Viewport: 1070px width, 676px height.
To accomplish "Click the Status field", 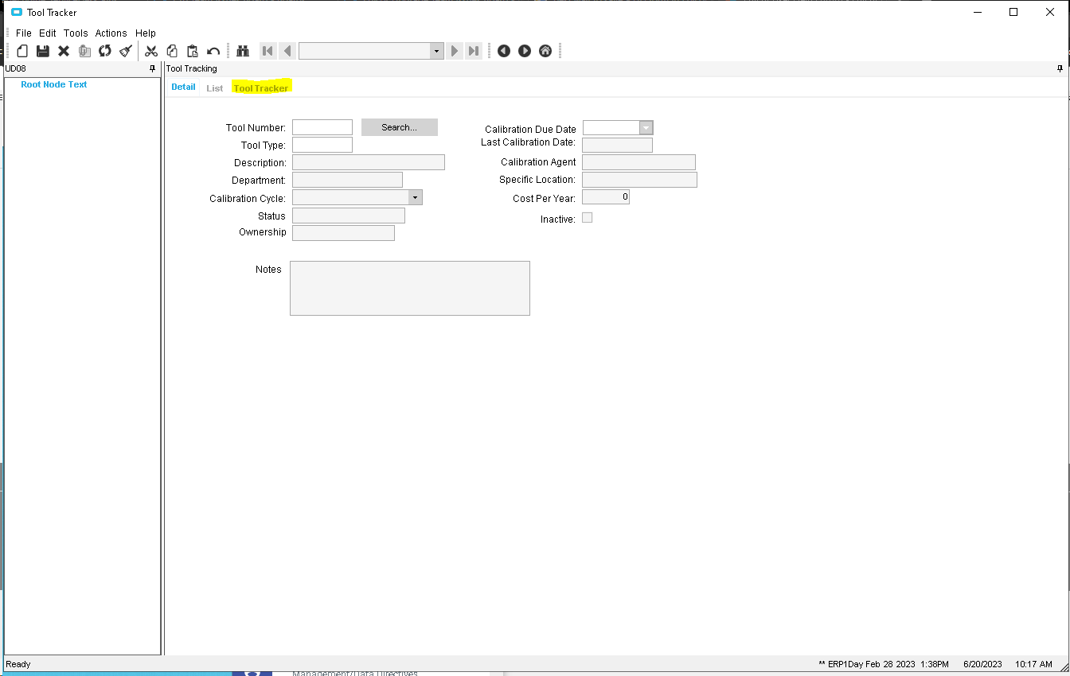I will (x=349, y=216).
